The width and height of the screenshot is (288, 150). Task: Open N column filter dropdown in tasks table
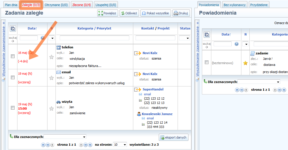coord(51,38)
